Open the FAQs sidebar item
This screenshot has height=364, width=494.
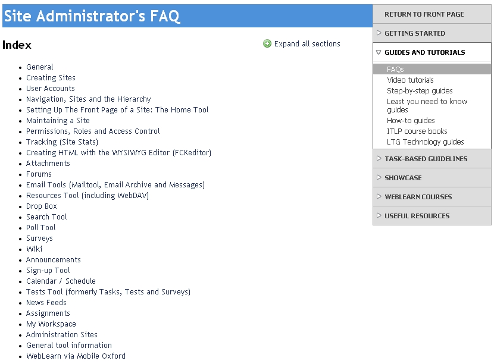395,70
